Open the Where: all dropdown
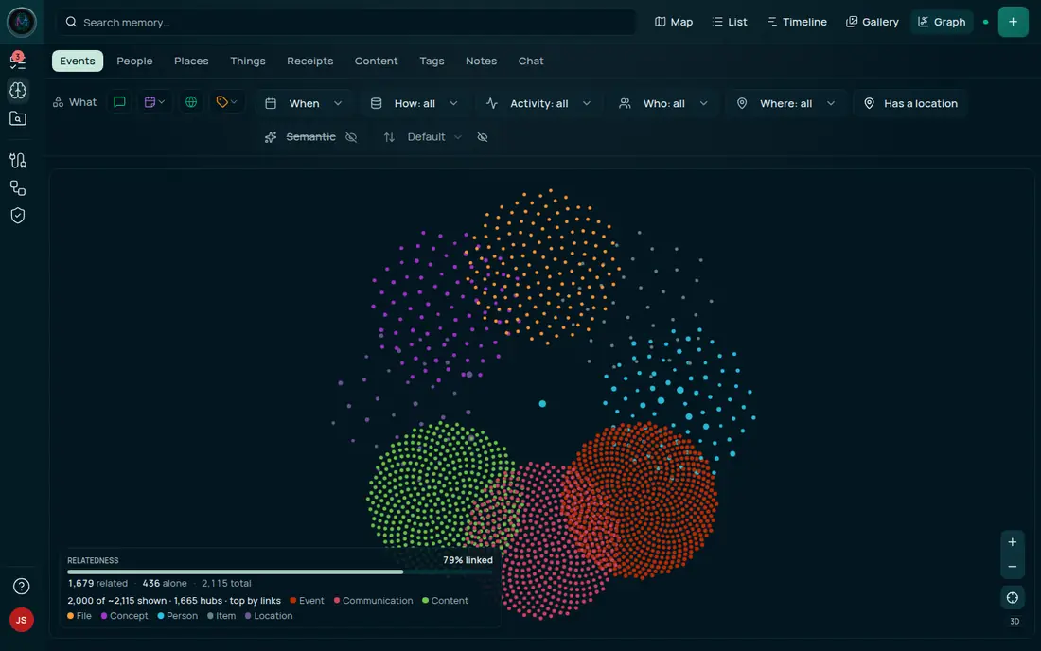The width and height of the screenshot is (1041, 651). [785, 103]
